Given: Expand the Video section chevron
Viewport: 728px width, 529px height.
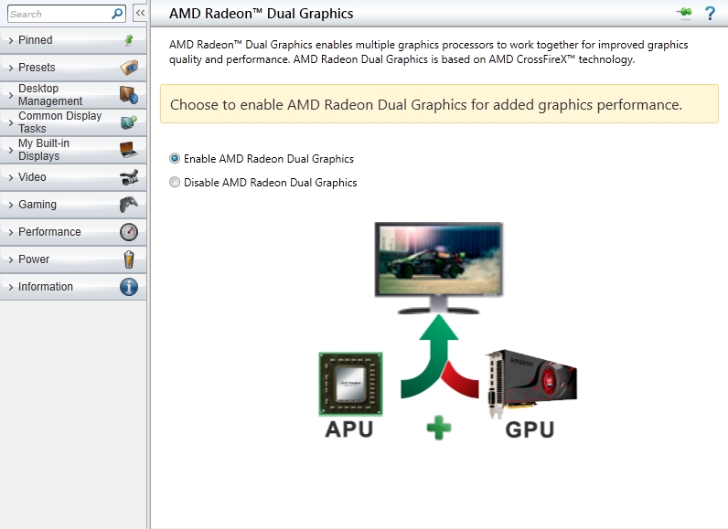Looking at the screenshot, I should click(x=11, y=177).
